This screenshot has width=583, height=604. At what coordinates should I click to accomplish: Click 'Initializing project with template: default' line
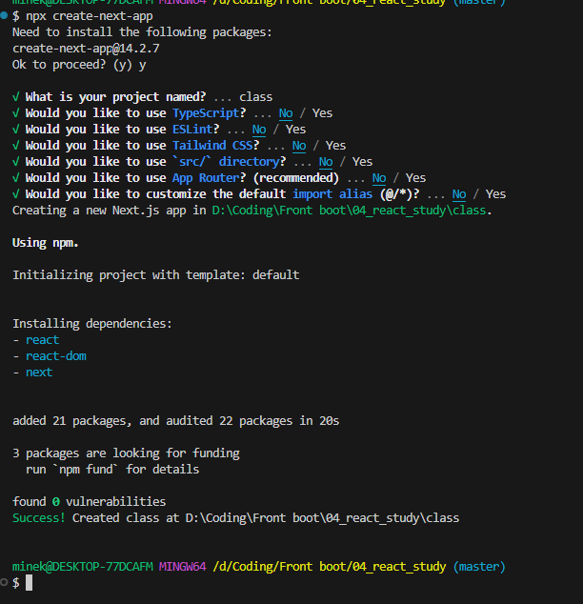[x=156, y=275]
